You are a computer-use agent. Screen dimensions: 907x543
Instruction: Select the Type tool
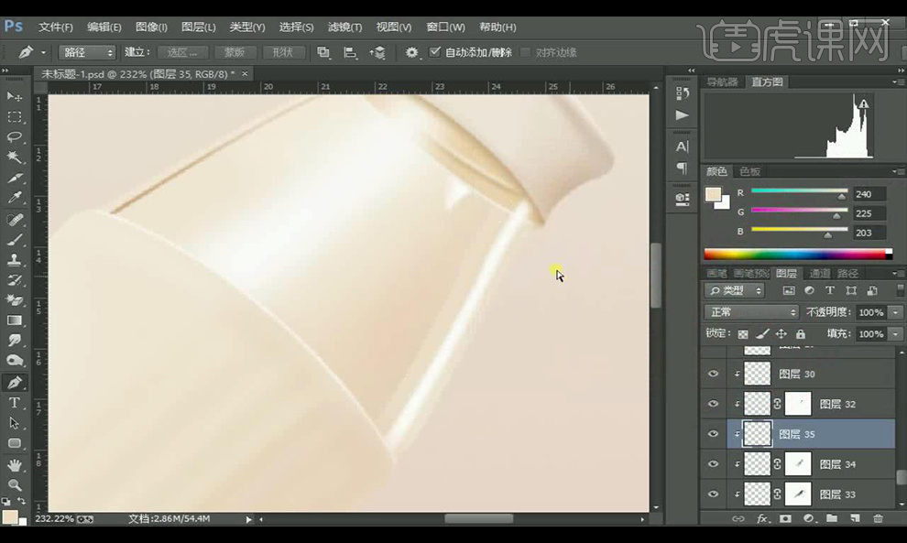pyautogui.click(x=15, y=403)
